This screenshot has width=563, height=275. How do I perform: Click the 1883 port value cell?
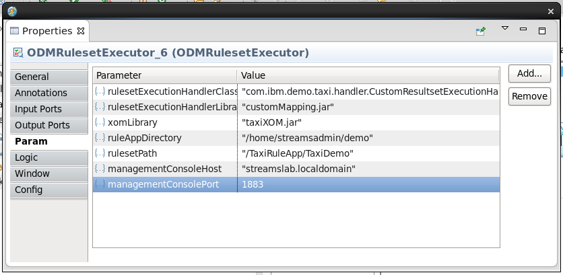tap(368, 184)
